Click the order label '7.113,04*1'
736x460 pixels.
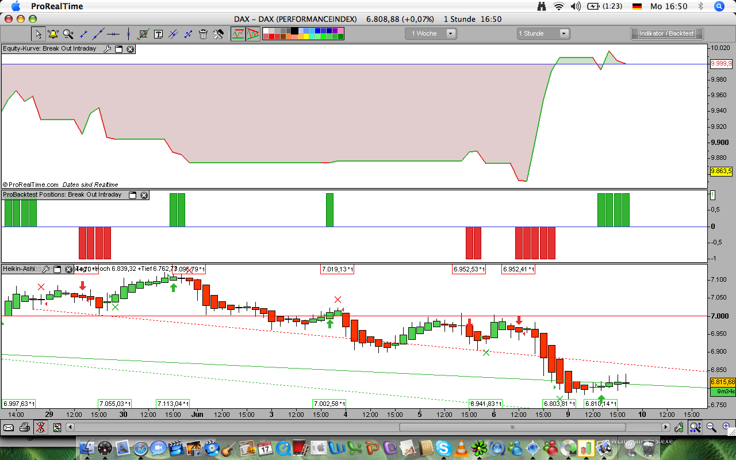172,404
